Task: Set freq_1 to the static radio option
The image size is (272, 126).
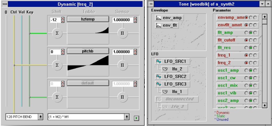Action: click(251, 55)
